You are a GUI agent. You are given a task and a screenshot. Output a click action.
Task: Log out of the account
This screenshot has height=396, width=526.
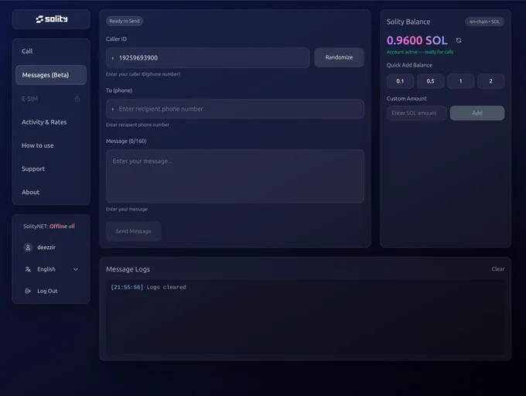click(51, 291)
